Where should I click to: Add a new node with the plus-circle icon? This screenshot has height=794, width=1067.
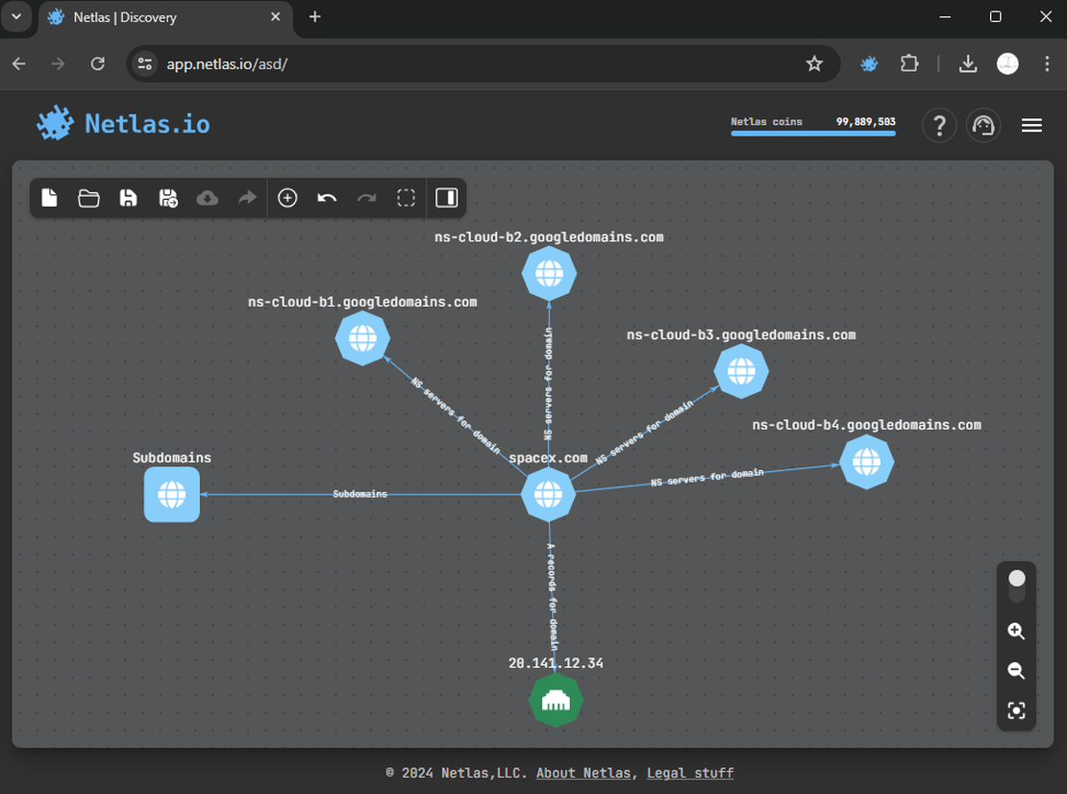pyautogui.click(x=286, y=197)
